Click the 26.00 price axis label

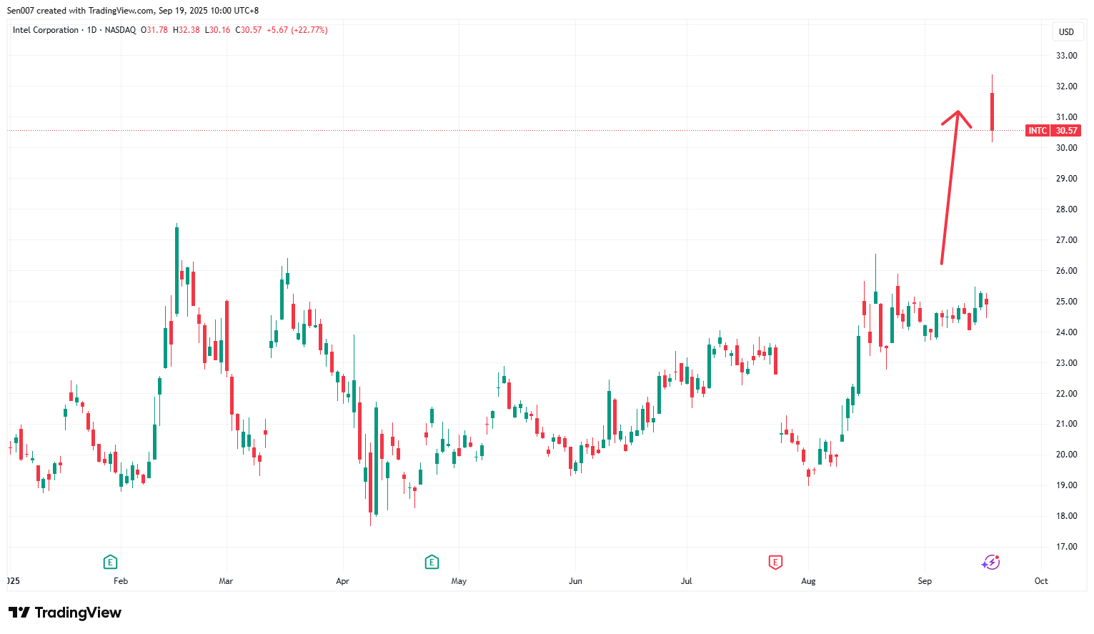pos(1066,271)
